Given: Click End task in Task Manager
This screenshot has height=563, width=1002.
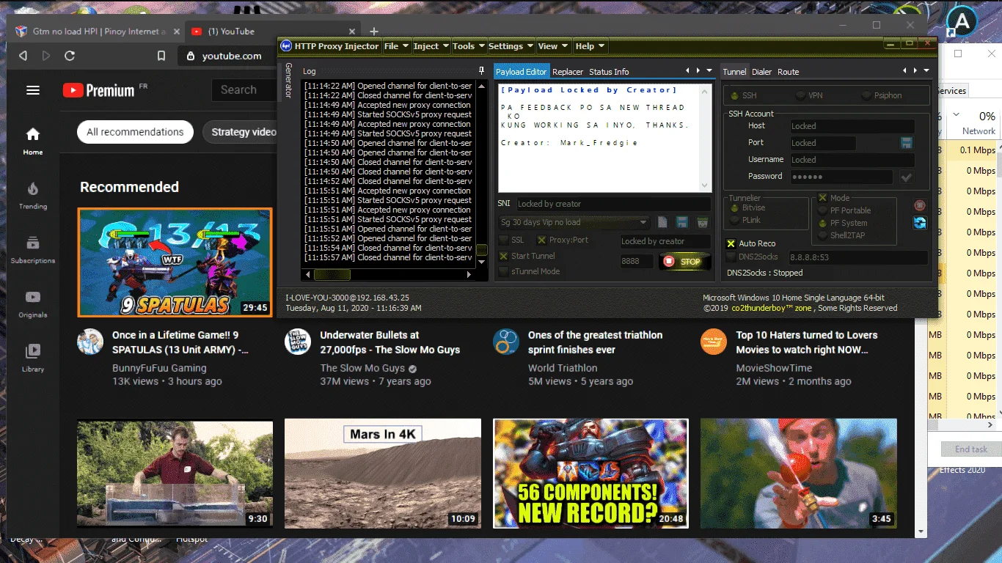Looking at the screenshot, I should (971, 449).
